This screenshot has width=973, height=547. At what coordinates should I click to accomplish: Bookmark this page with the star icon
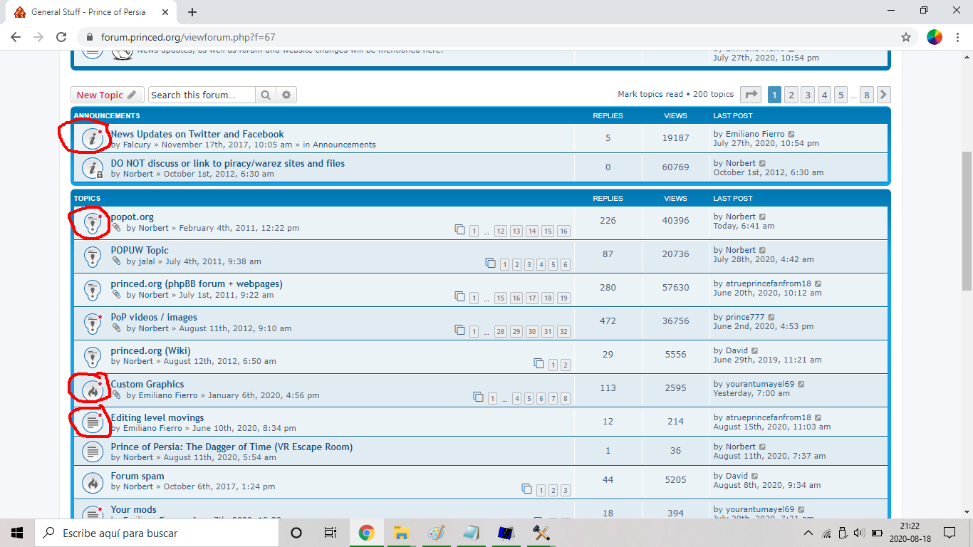[906, 37]
